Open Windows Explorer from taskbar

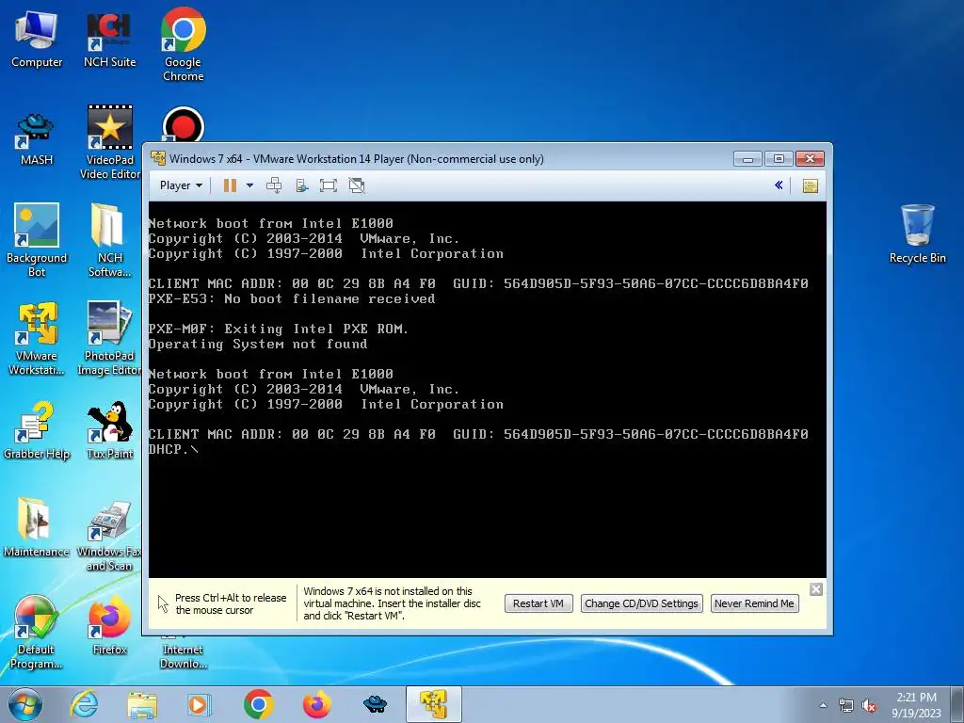tap(142, 704)
